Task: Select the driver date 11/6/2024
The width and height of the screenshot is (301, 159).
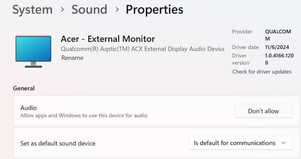Action: point(277,47)
